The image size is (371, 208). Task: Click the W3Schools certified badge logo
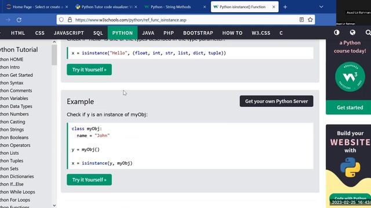coord(350,77)
